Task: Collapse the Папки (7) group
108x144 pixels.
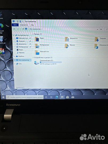Action: click(33, 34)
